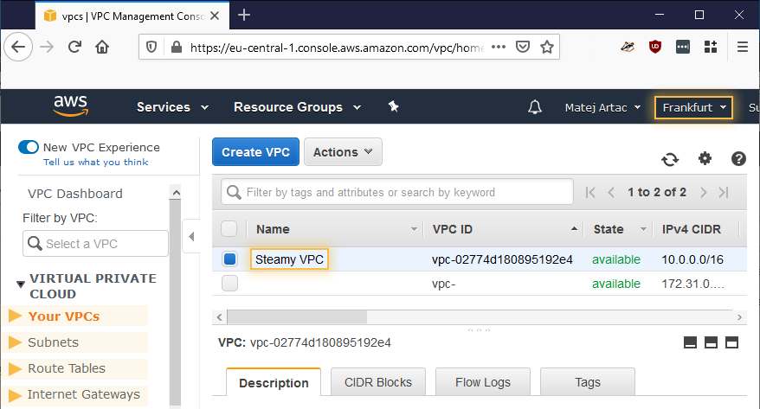Open the browser home page
The image size is (760, 409).
coord(102,47)
